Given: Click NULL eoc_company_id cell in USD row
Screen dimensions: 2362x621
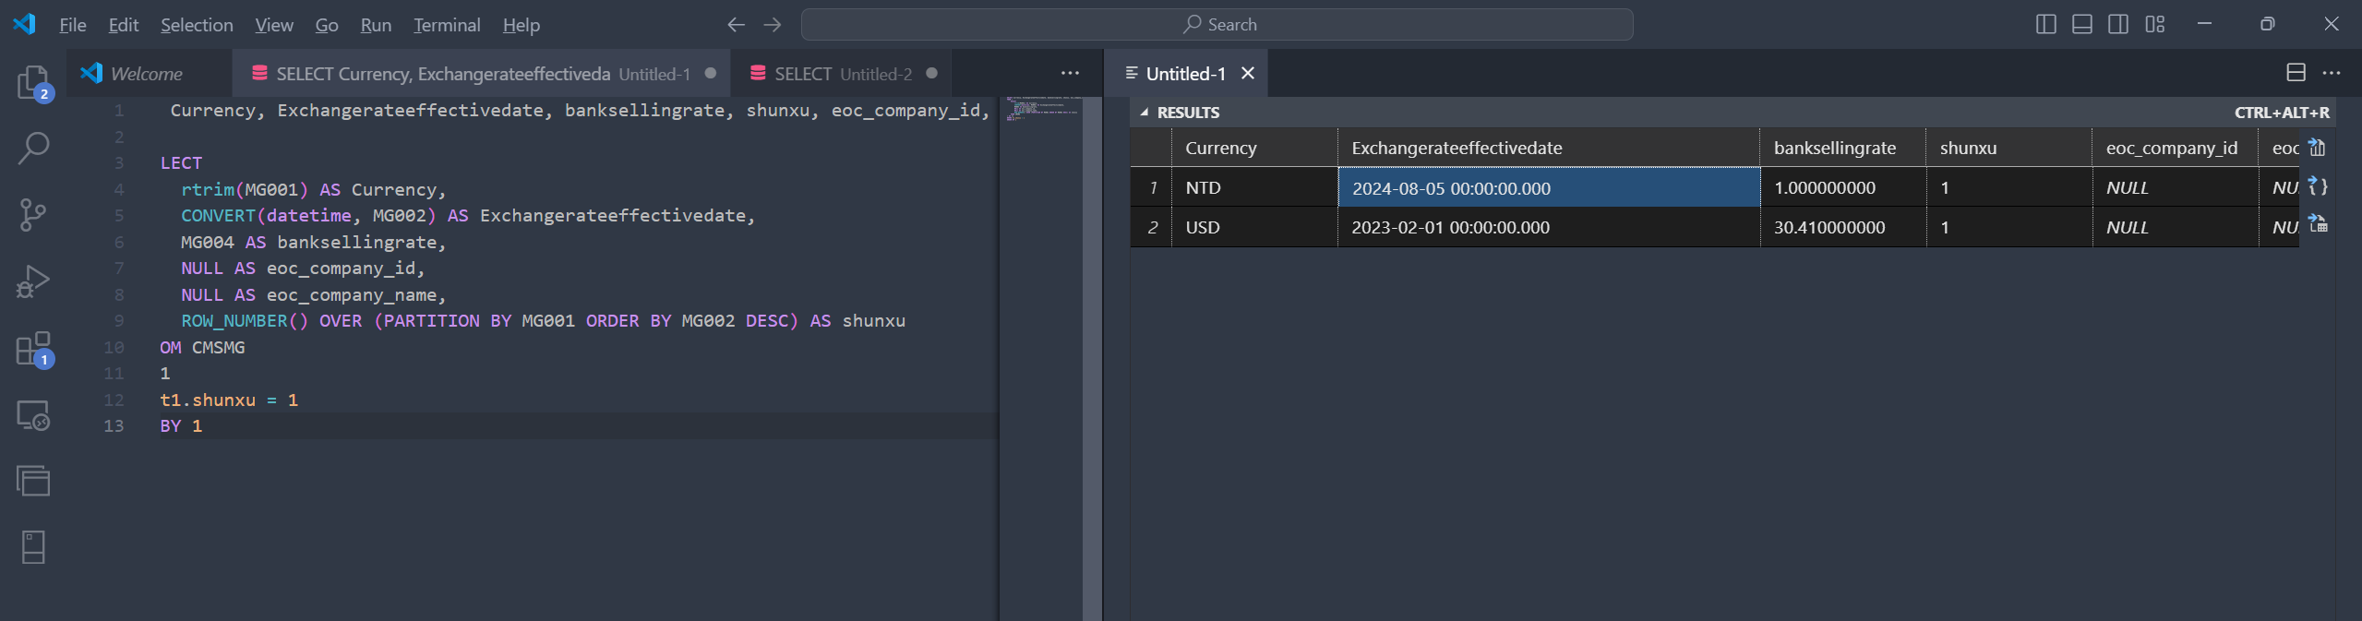Looking at the screenshot, I should (2176, 227).
